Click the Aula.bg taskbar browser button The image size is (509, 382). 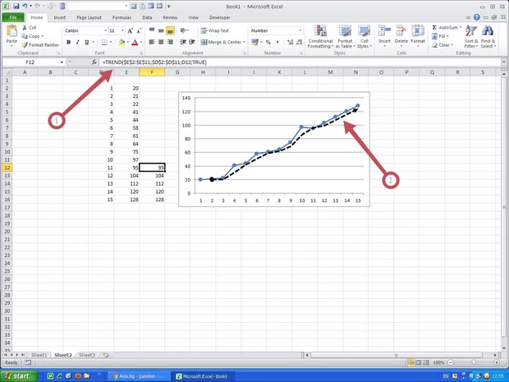coord(139,376)
